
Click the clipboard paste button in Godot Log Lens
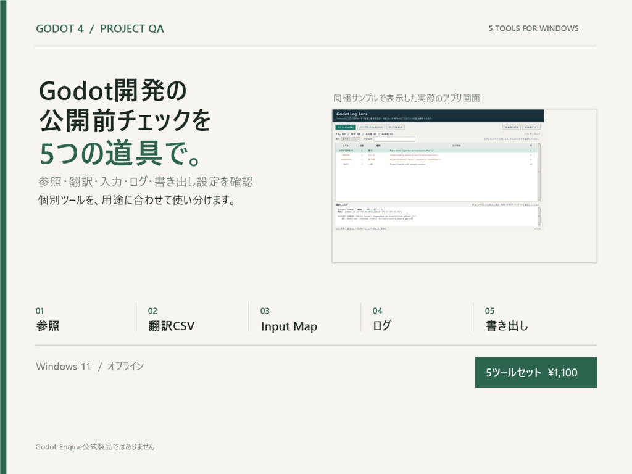371,127
